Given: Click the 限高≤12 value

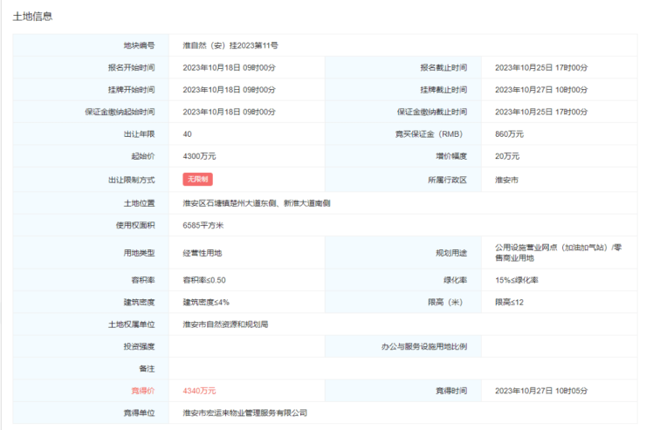Looking at the screenshot, I should click(509, 303).
